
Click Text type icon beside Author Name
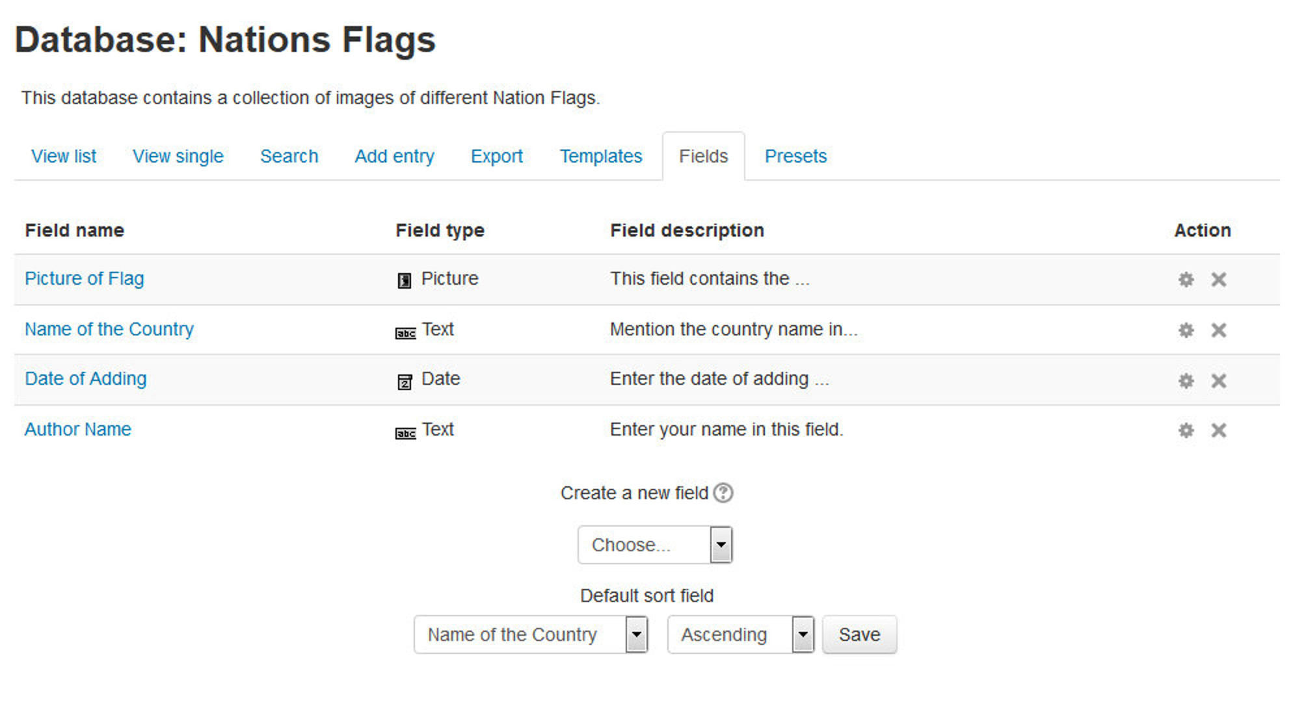405,430
